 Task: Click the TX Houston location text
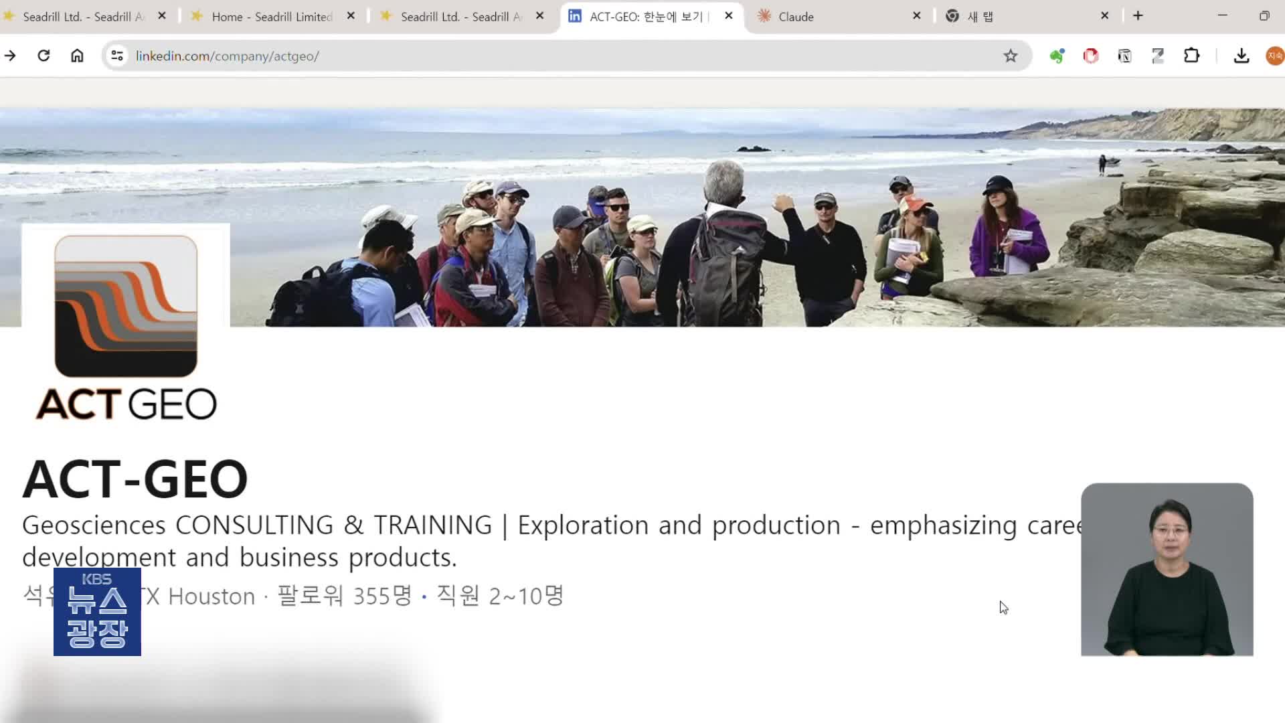pos(199,596)
